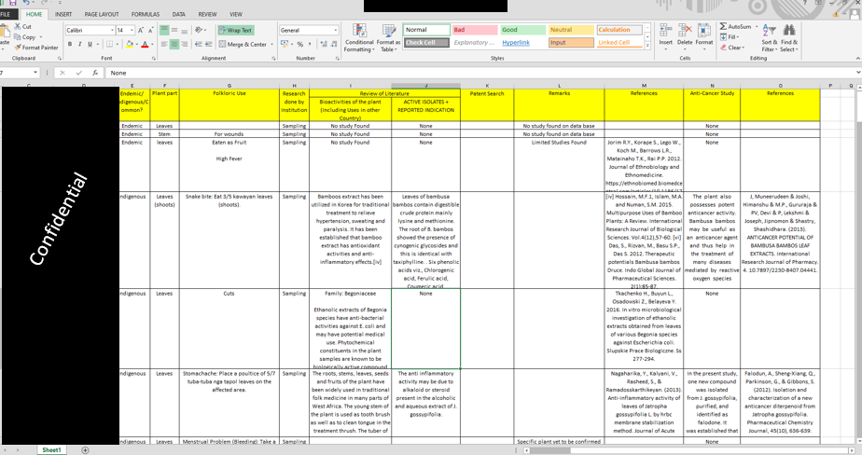Apply comma style number format
This screenshot has width=862, height=455.
pyautogui.click(x=310, y=44)
